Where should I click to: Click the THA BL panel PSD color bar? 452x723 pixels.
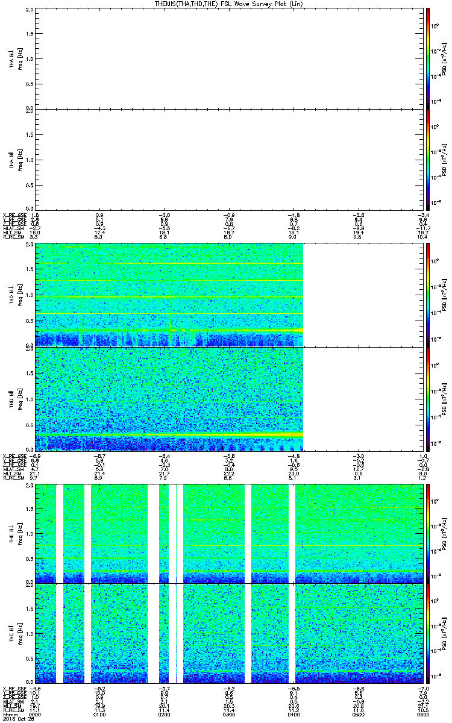(427, 58)
